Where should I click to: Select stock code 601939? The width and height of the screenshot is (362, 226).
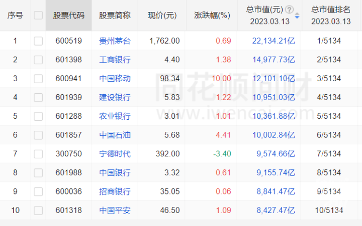click(x=68, y=97)
